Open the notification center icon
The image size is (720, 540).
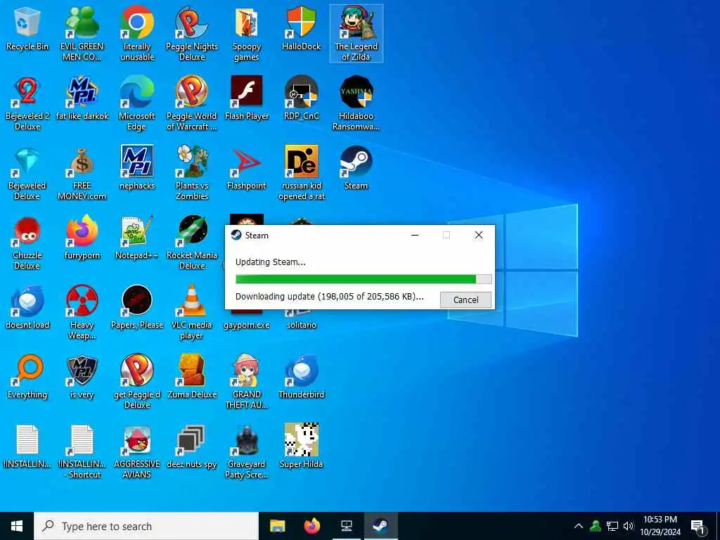point(697,526)
